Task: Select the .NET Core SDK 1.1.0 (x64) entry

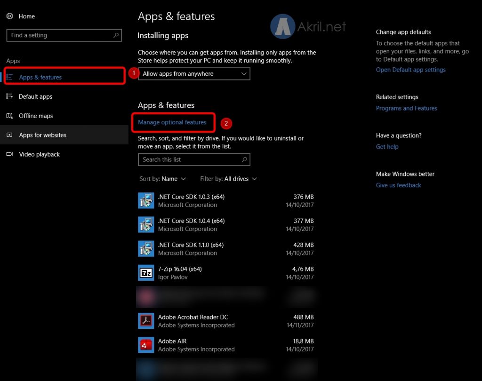Action: pyautogui.click(x=226, y=248)
